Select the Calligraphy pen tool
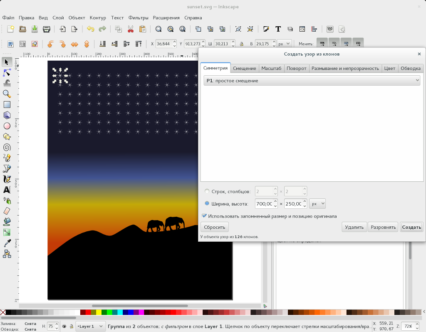The image size is (426, 332). click(7, 178)
